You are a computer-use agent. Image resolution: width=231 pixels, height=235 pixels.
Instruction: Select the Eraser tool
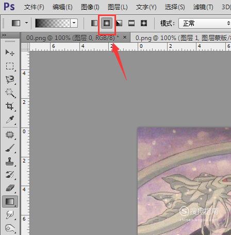point(10,188)
